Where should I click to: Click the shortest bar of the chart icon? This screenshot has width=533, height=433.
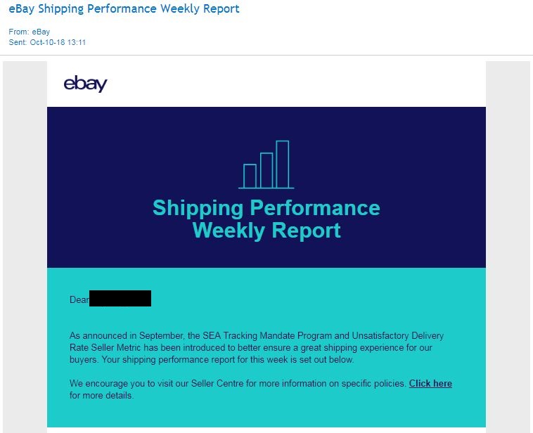[250, 176]
